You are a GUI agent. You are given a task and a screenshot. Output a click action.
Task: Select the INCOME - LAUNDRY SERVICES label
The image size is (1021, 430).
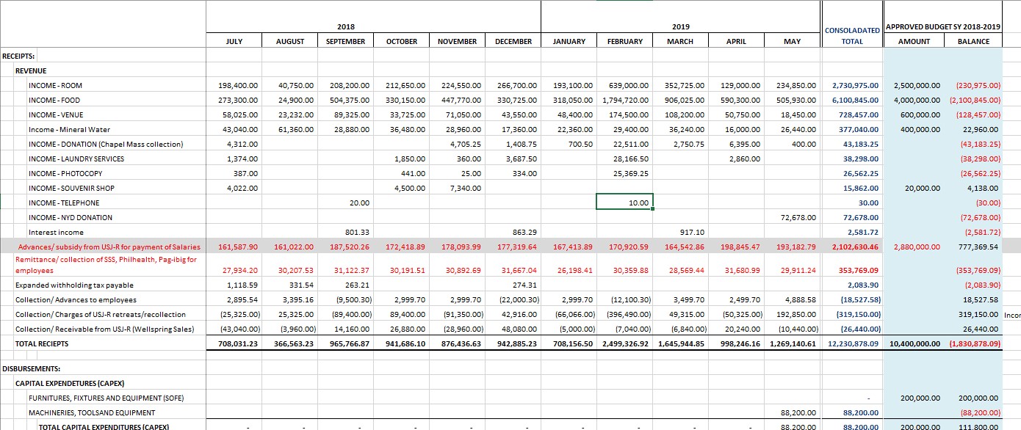(x=76, y=159)
